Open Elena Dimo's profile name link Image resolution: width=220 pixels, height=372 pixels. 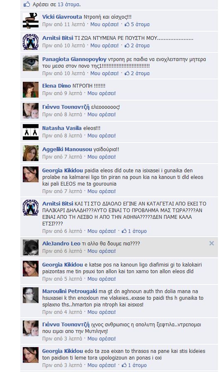tap(56, 86)
